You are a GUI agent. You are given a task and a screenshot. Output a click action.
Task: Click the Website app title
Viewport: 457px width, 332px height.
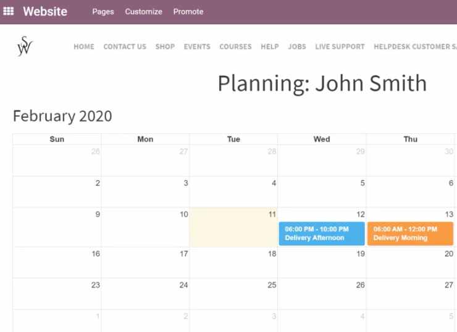tap(45, 11)
